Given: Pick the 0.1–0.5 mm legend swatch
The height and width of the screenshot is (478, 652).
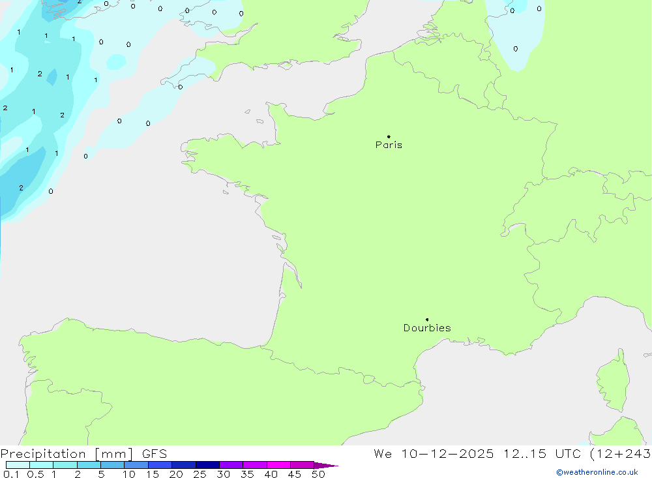Looking at the screenshot, I should click(18, 465).
